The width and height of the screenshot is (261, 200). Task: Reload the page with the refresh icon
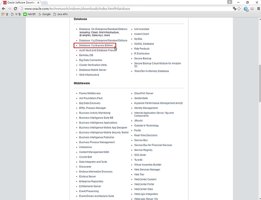point(15,9)
